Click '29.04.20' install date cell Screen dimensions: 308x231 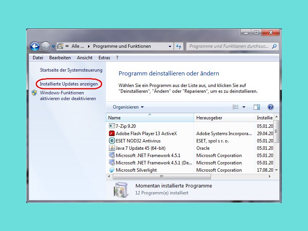(x=265, y=134)
